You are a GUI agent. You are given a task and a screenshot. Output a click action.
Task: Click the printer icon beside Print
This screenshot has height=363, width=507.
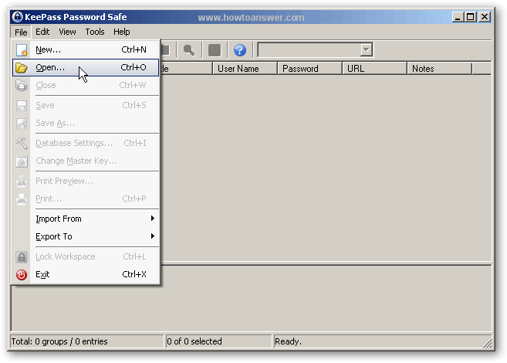[x=22, y=199]
